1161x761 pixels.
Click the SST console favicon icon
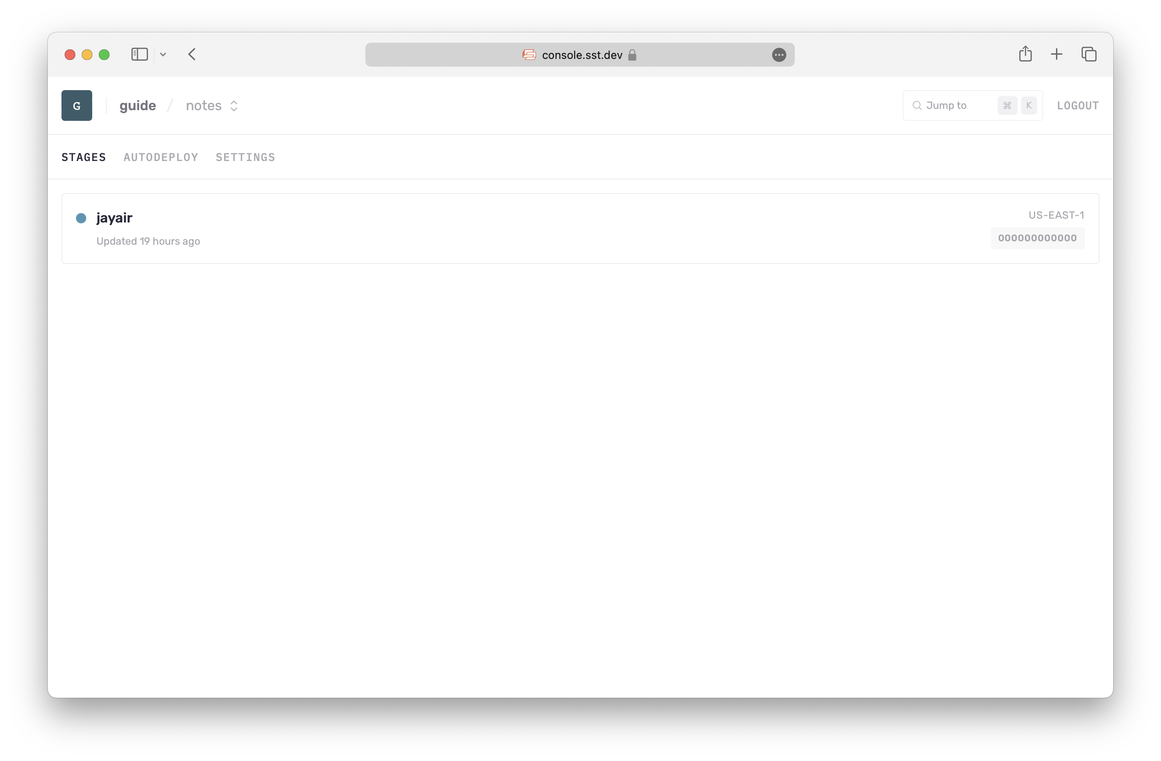[x=527, y=54]
